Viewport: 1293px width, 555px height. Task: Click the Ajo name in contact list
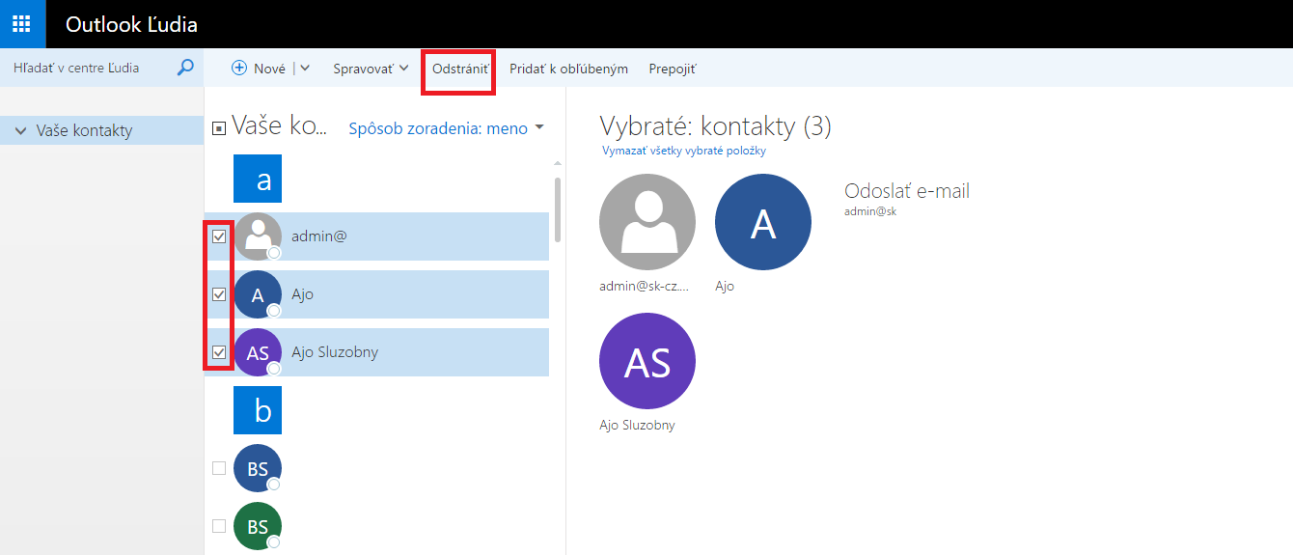click(x=303, y=294)
